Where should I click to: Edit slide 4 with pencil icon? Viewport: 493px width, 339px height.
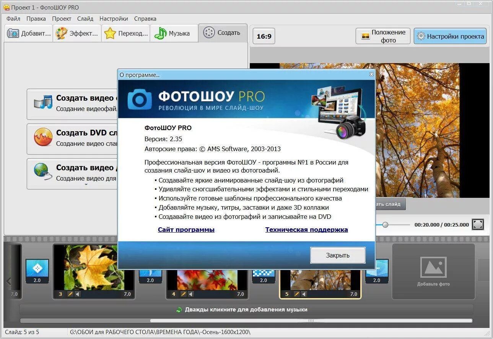coord(183,294)
